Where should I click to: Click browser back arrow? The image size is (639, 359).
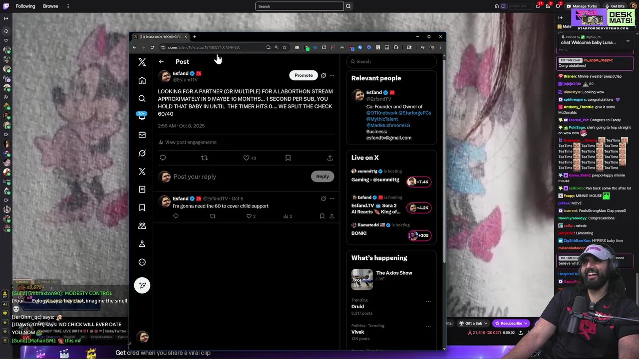(134, 47)
